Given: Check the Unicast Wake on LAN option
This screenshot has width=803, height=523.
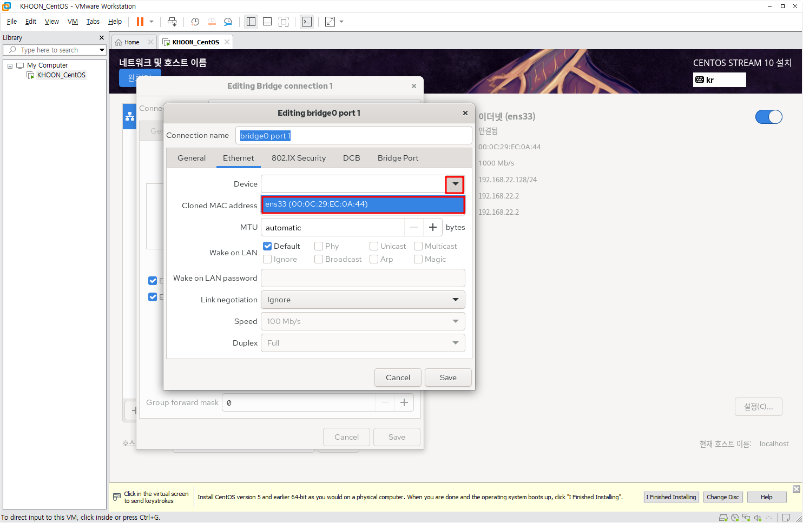Looking at the screenshot, I should click(x=374, y=246).
